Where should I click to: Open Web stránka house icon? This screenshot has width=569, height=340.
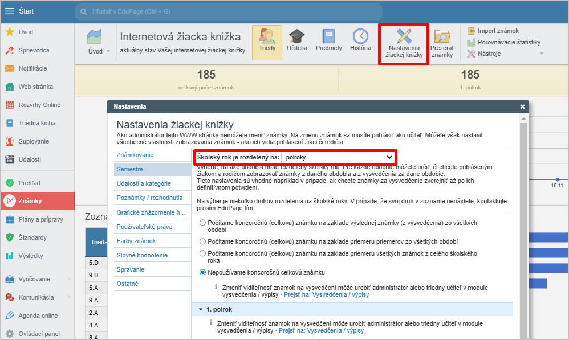pyautogui.click(x=10, y=87)
